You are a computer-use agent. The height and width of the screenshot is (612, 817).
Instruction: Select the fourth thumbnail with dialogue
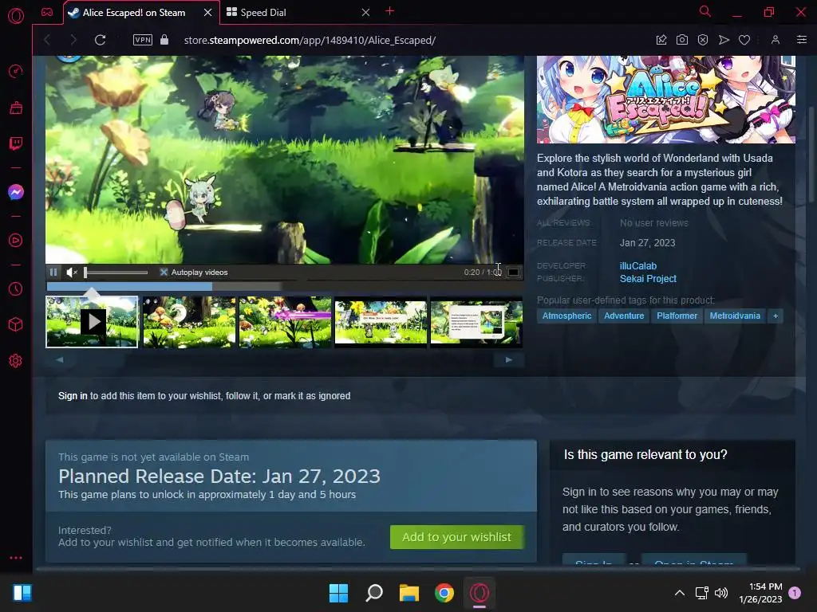click(x=381, y=322)
